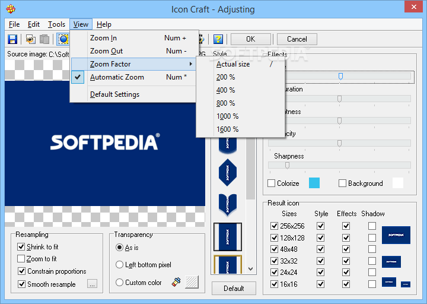Open smooth resample options ellipsis button
This screenshot has width=427, height=304.
point(92,284)
